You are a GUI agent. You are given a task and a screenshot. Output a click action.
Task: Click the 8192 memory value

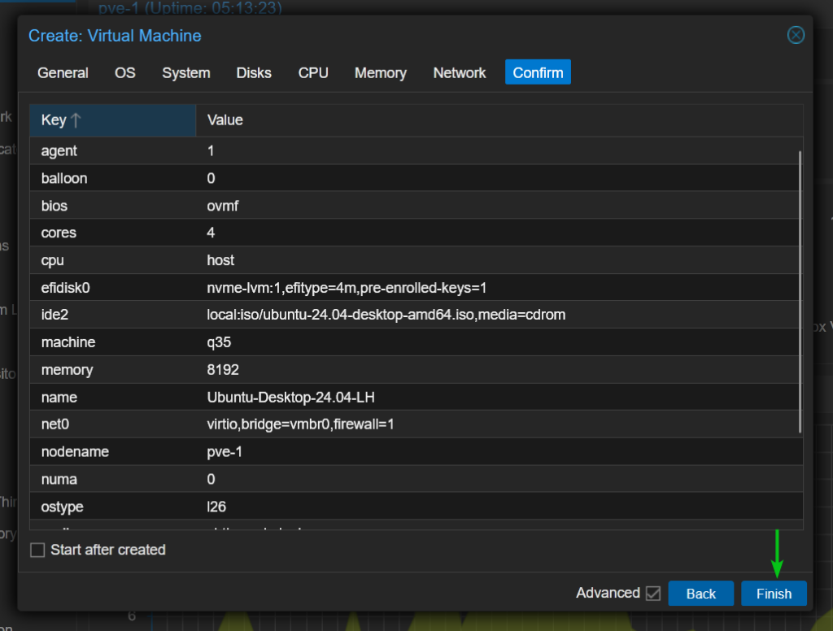point(223,370)
